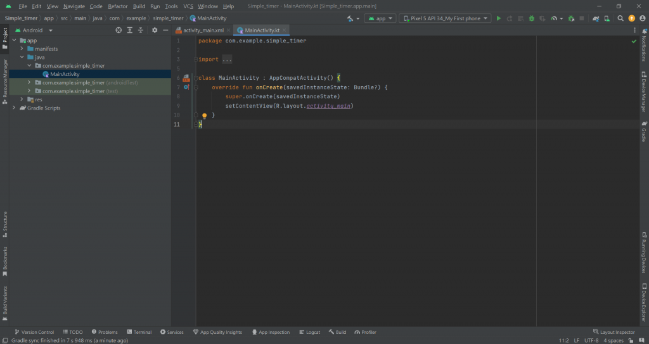Run the app with the green play button

tap(499, 18)
